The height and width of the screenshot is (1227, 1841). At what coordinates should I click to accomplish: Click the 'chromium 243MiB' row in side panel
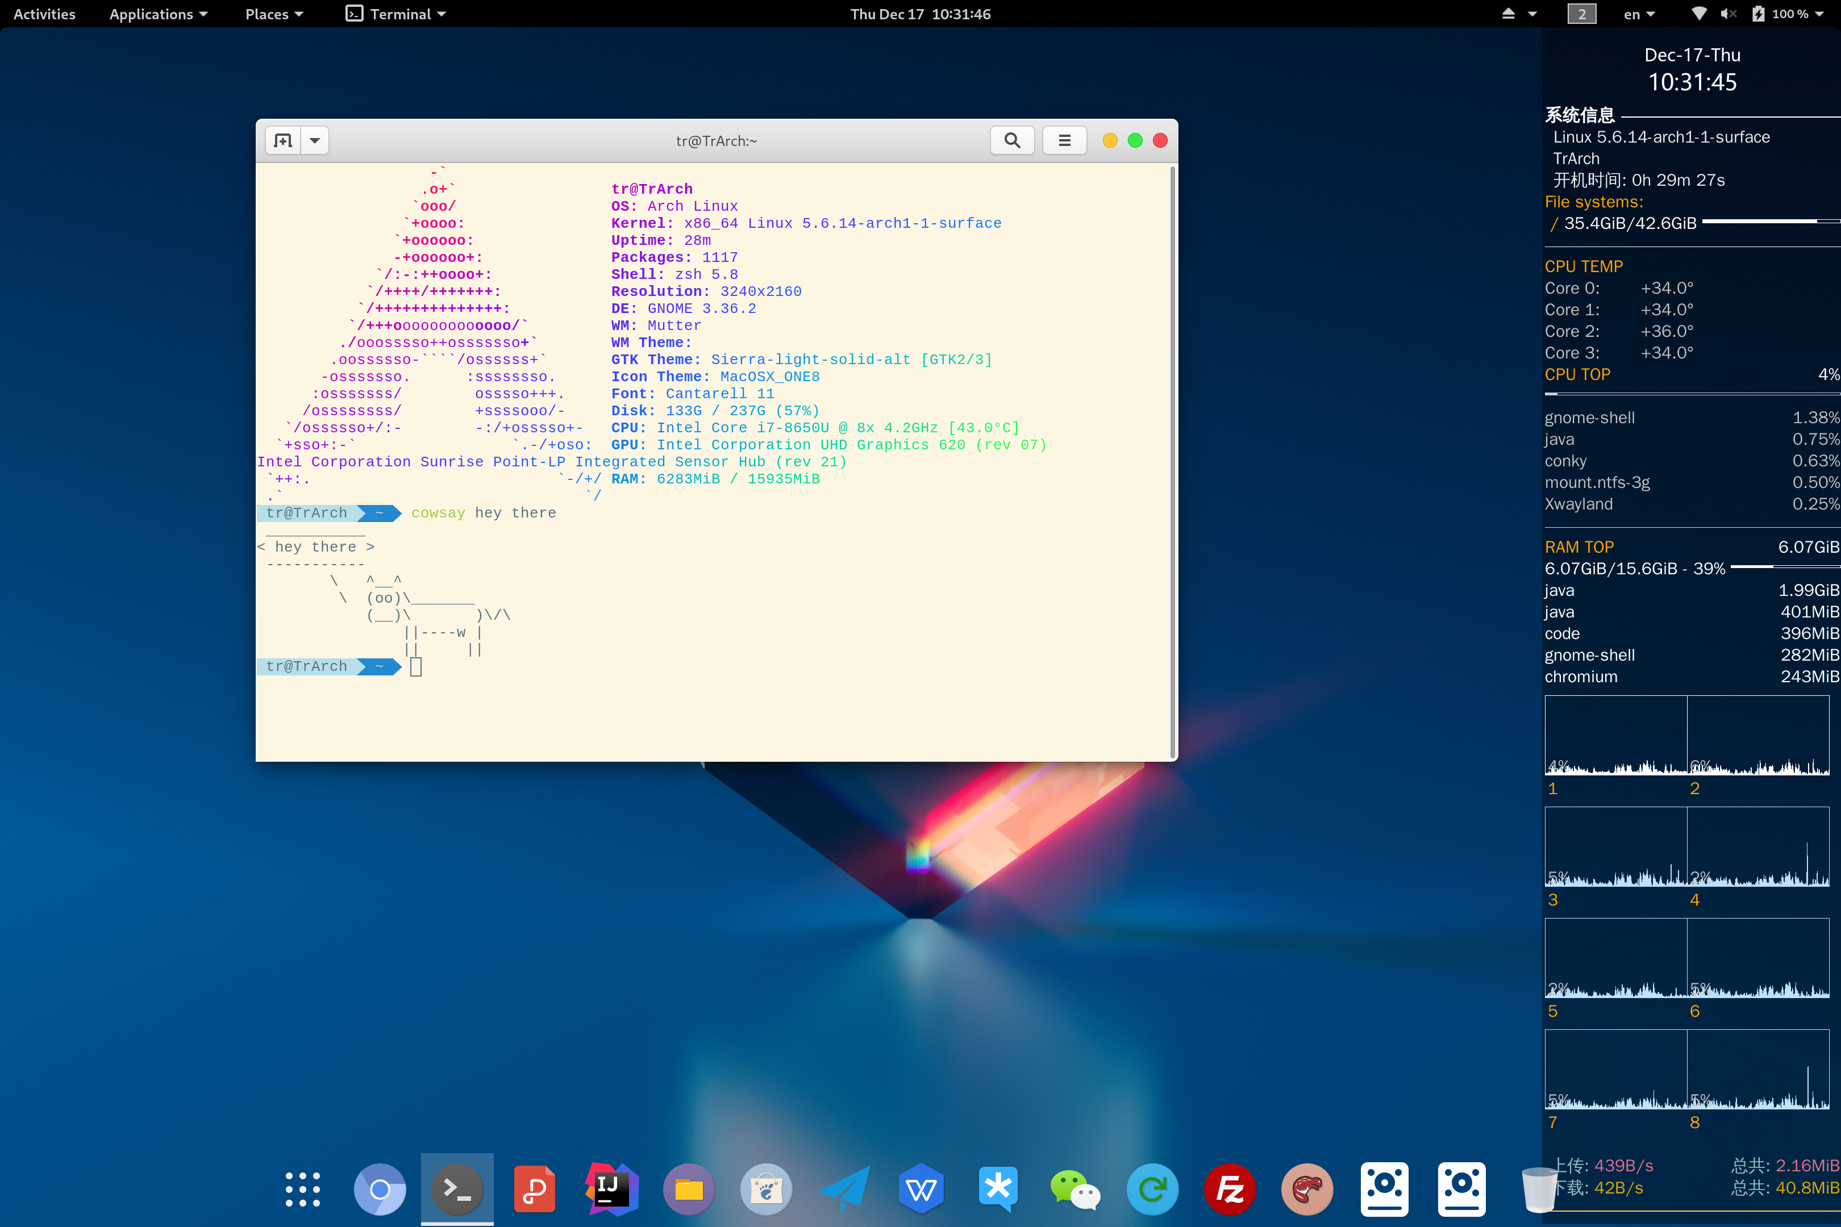(x=1692, y=677)
